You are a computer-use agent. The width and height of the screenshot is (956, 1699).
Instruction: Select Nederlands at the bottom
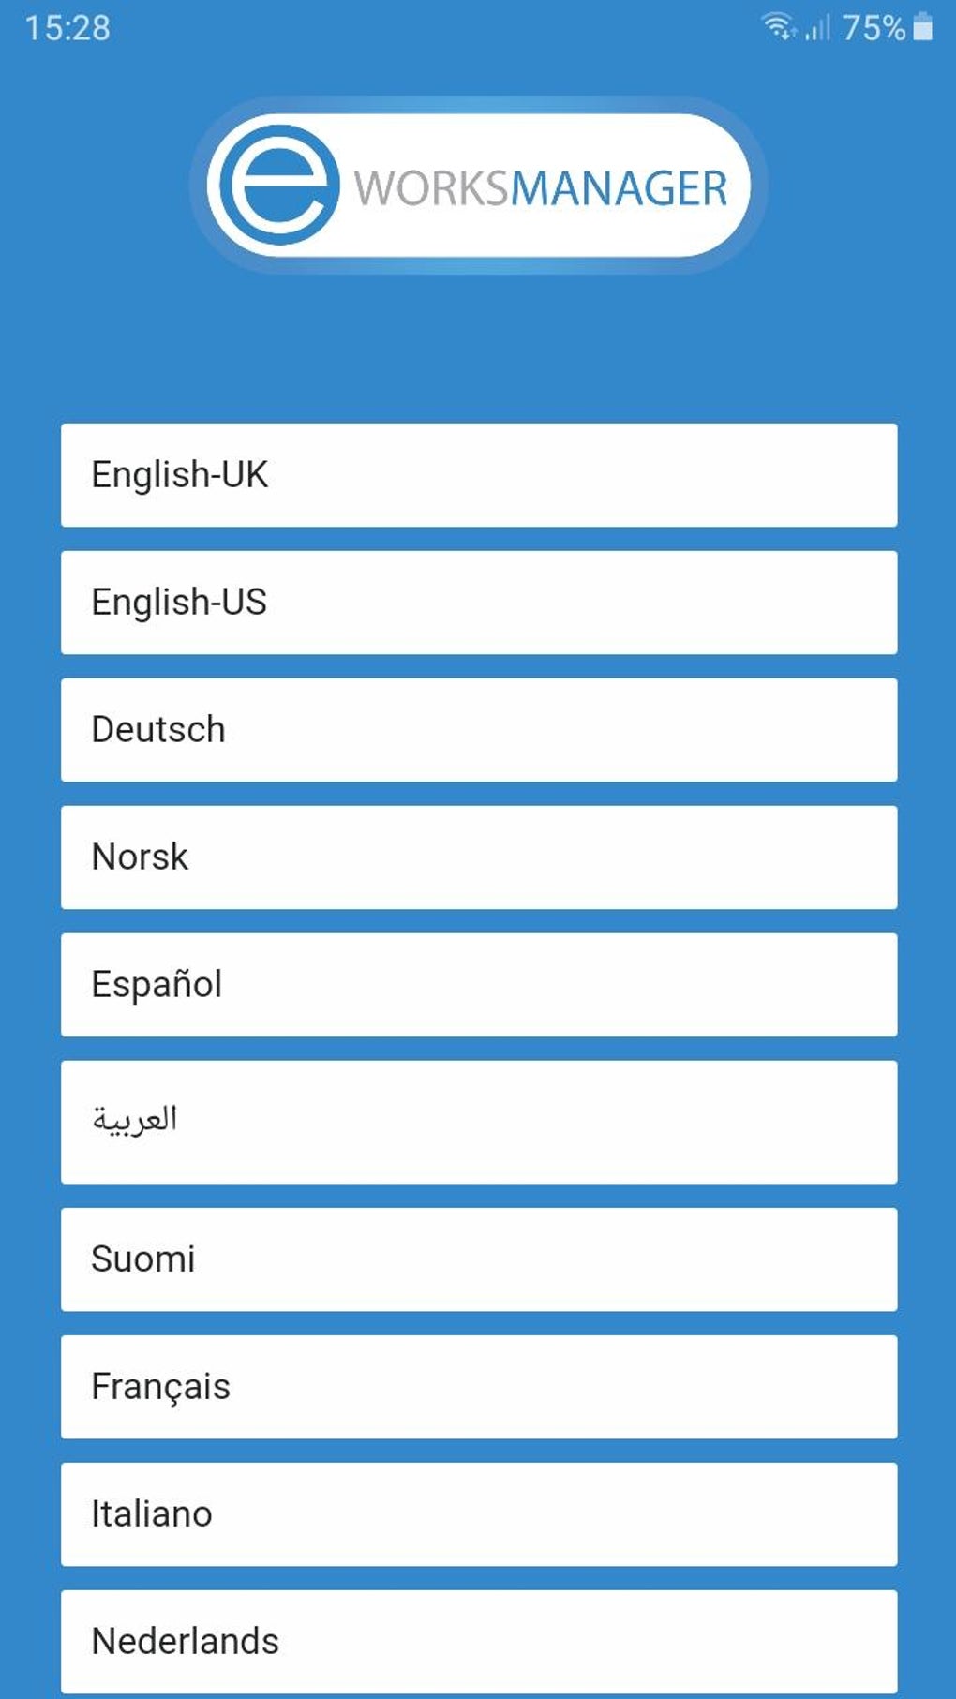coord(478,1640)
